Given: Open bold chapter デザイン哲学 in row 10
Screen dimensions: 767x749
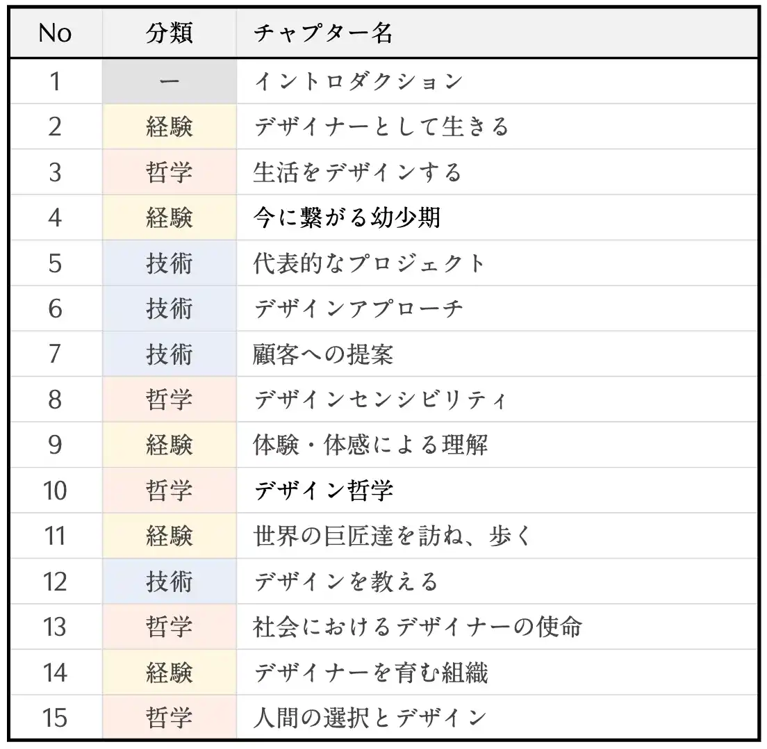Looking at the screenshot, I should (323, 491).
